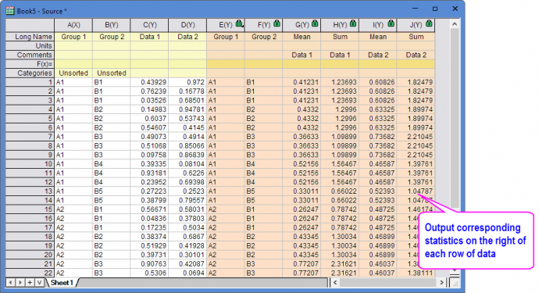
Task: Click cell value 0.76239
Action: [149, 91]
